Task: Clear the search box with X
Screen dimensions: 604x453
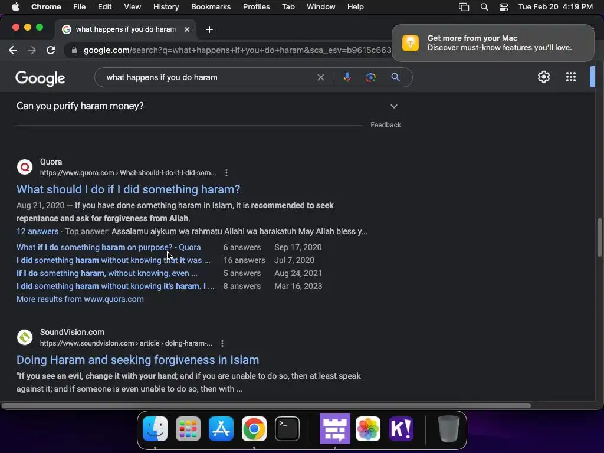Action: pyautogui.click(x=320, y=77)
